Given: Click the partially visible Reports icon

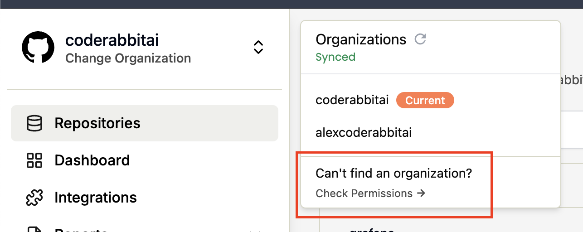Looking at the screenshot, I should pos(35,229).
